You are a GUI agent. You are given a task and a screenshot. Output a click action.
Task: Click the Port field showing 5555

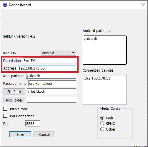click(33, 124)
